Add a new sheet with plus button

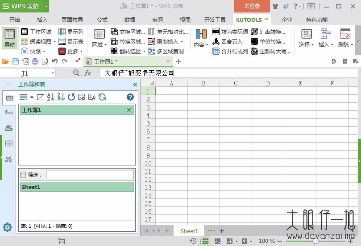pyautogui.click(x=222, y=231)
